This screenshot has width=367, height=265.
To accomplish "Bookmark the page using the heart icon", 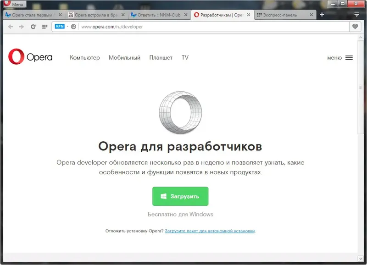I will (x=356, y=27).
